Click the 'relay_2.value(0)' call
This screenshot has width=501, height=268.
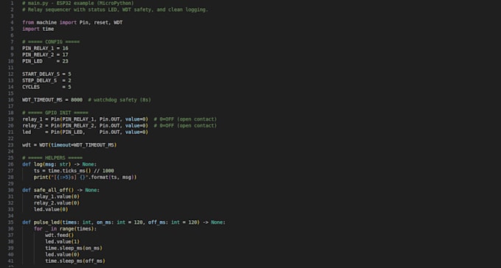coord(57,202)
